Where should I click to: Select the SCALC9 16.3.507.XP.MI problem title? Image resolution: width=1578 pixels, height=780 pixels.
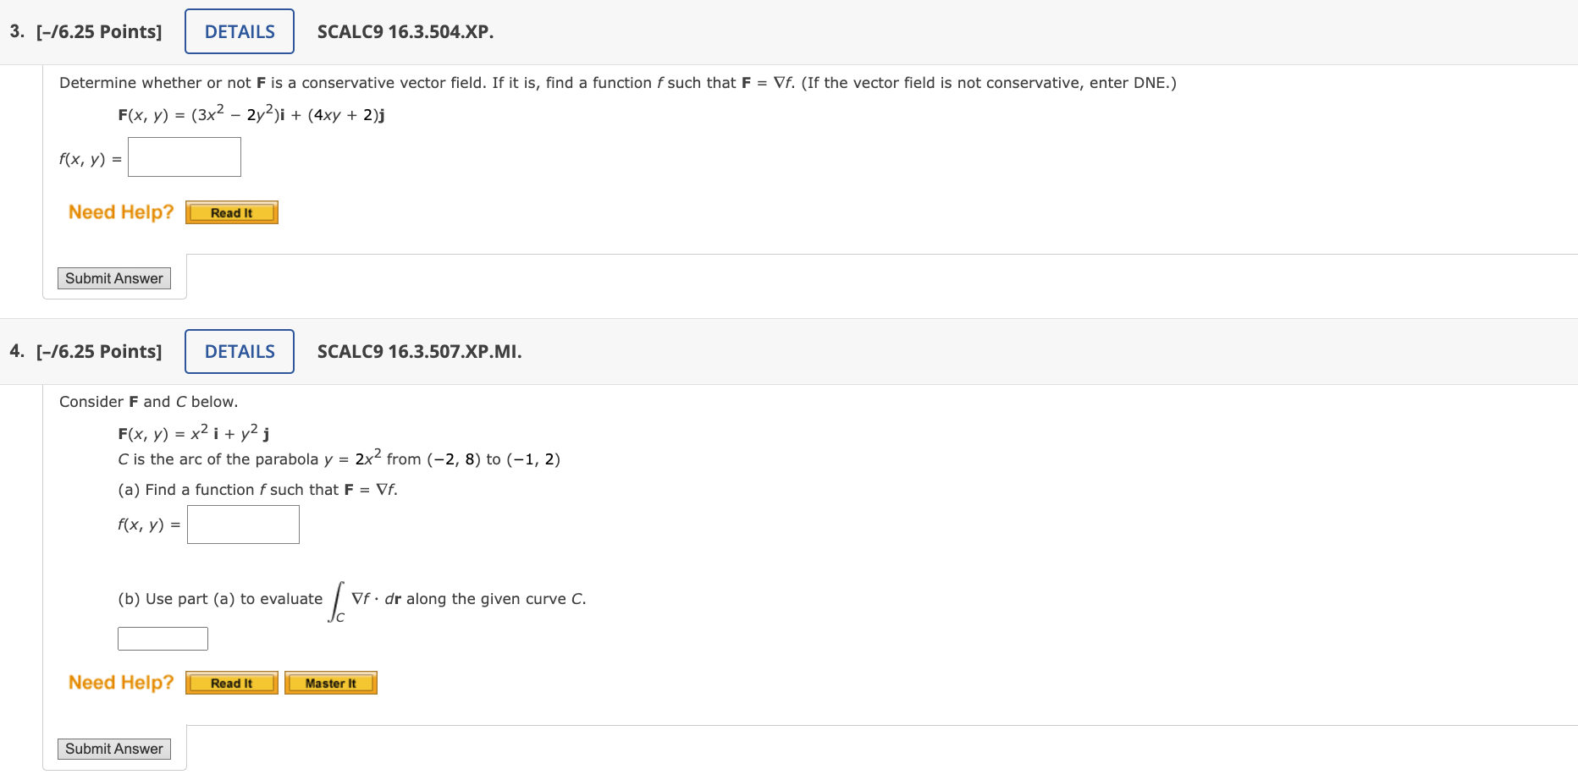[418, 351]
